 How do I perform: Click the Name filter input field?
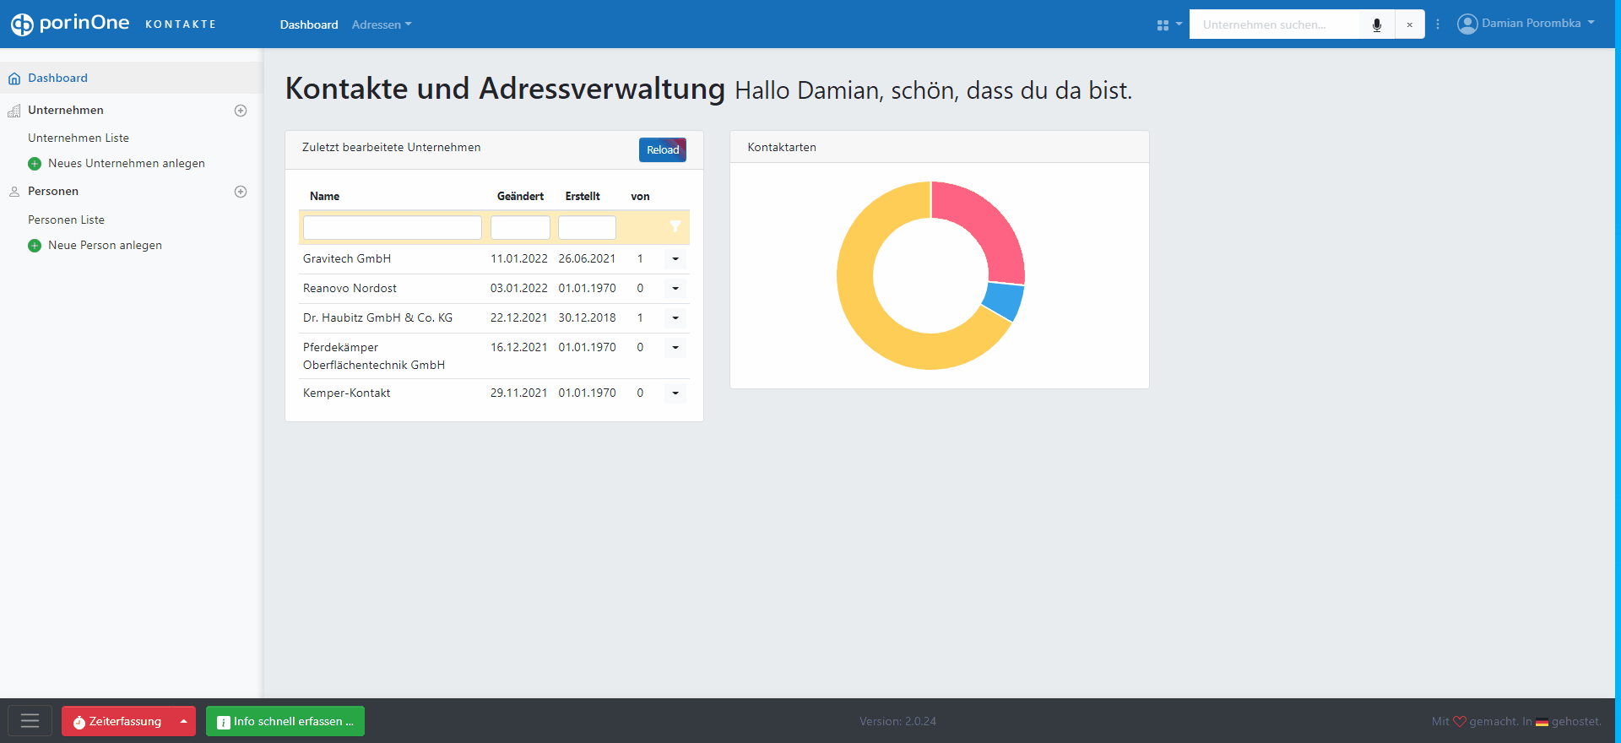(x=393, y=227)
